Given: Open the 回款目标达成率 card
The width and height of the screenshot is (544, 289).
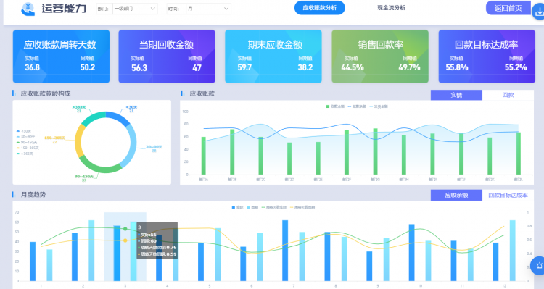Looking at the screenshot, I should (487, 56).
